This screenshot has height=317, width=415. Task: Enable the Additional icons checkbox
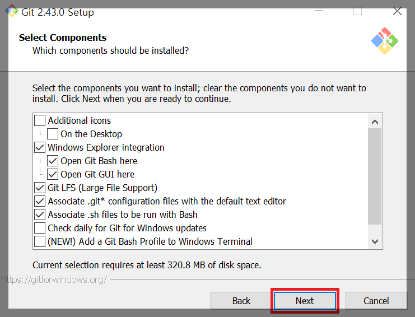click(40, 120)
